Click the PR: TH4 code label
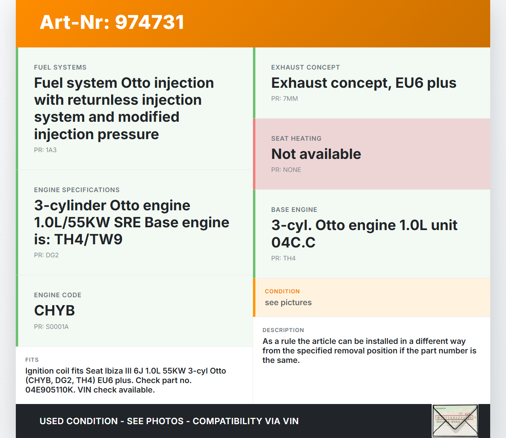The width and height of the screenshot is (506, 438). [x=283, y=259]
